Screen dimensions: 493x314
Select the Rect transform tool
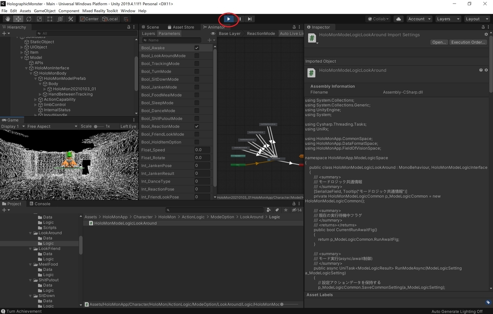coord(50,19)
